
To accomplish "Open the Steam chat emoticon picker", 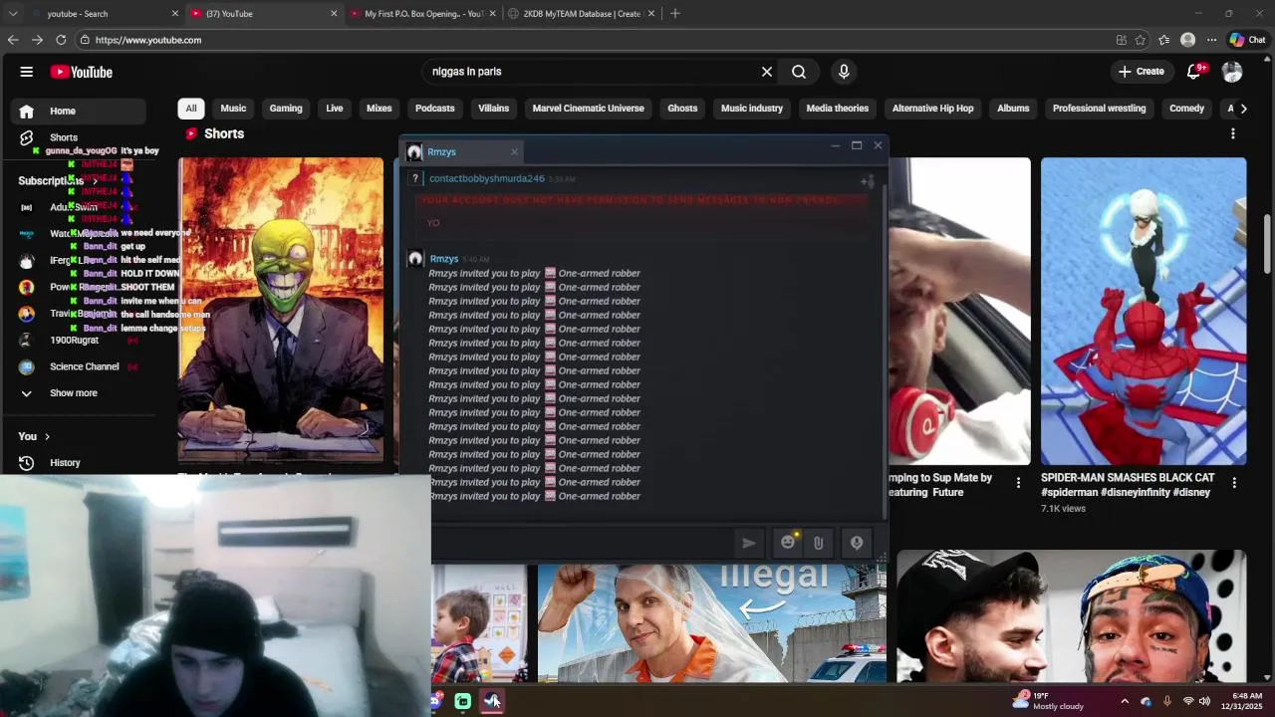I will [x=788, y=542].
